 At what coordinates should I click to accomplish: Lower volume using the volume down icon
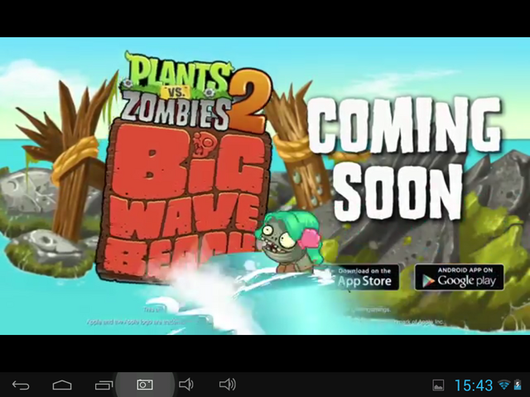tap(185, 385)
